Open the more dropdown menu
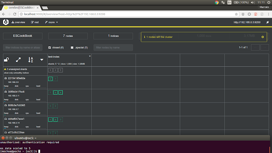This screenshot has height=153, width=272. (x=51, y=22)
